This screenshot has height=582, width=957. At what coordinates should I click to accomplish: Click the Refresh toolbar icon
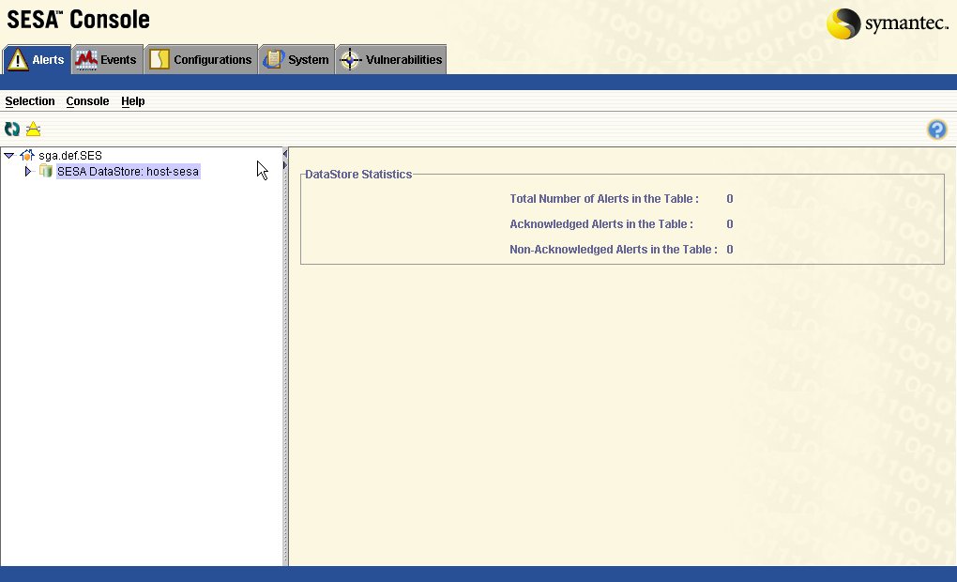pyautogui.click(x=12, y=129)
